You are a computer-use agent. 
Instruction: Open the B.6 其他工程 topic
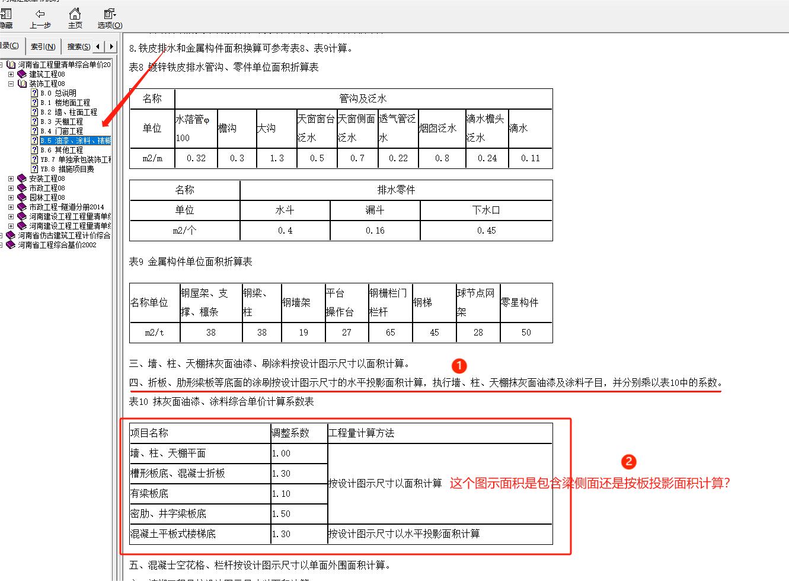pyautogui.click(x=62, y=150)
